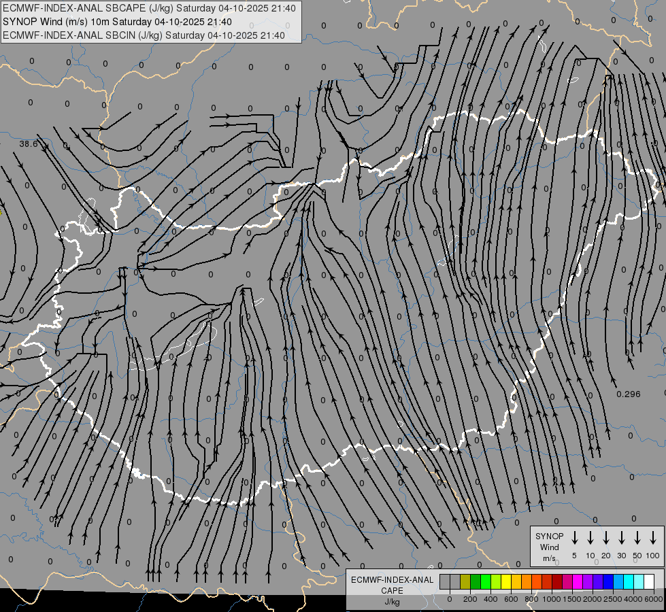Click the 200 label on CAPE scale
The height and width of the screenshot is (612, 666).
(470, 599)
